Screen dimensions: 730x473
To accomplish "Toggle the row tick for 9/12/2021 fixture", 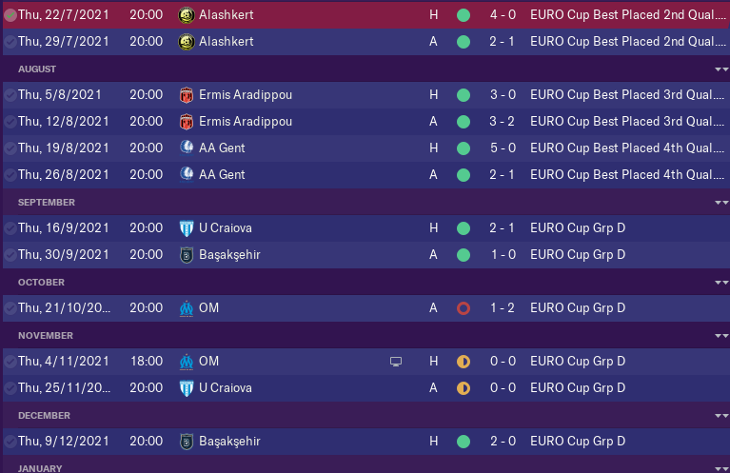I will (10, 442).
